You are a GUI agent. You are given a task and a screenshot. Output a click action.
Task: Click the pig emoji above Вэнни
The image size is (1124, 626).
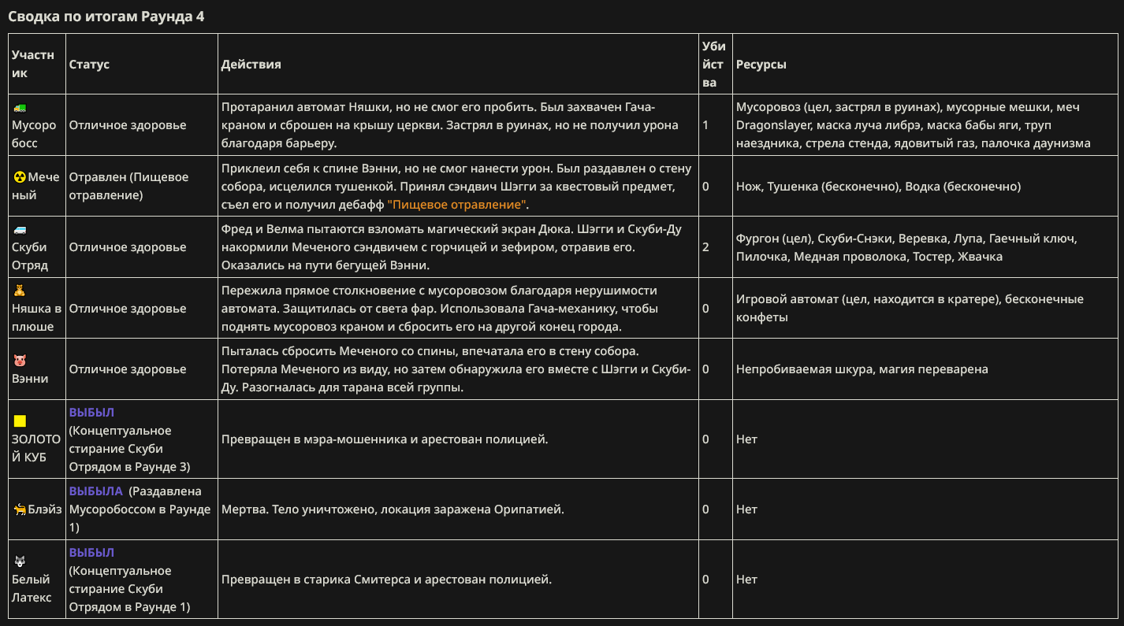pos(20,361)
